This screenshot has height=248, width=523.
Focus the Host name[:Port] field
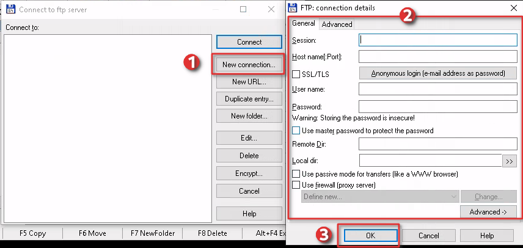point(438,57)
